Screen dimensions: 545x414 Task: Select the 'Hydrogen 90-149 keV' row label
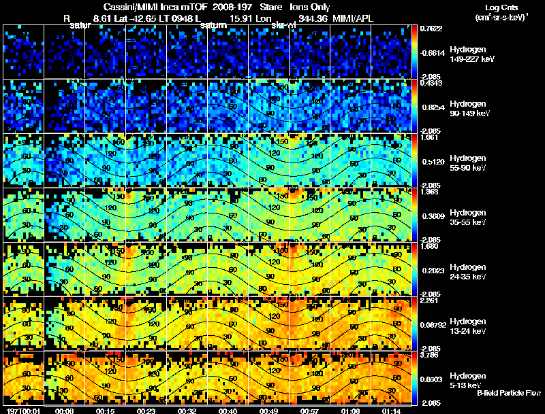pos(470,109)
